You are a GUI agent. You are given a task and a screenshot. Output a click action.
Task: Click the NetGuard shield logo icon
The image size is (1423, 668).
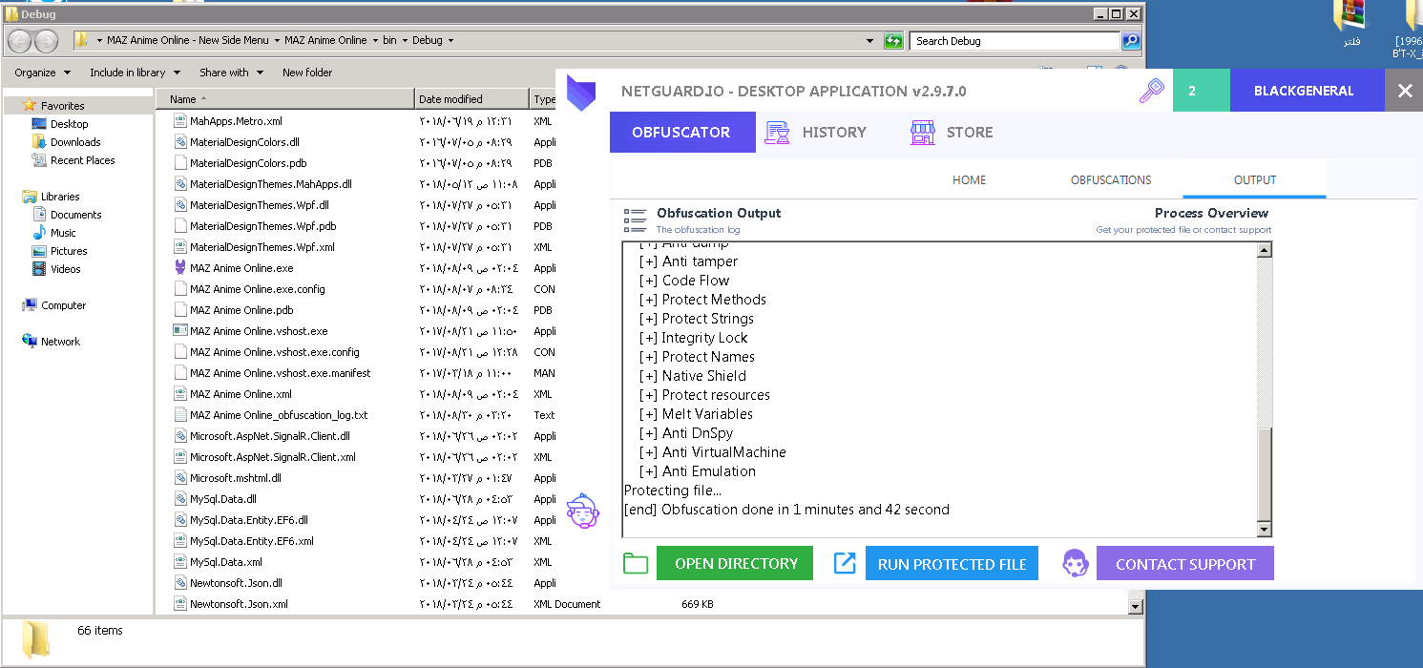click(x=580, y=92)
